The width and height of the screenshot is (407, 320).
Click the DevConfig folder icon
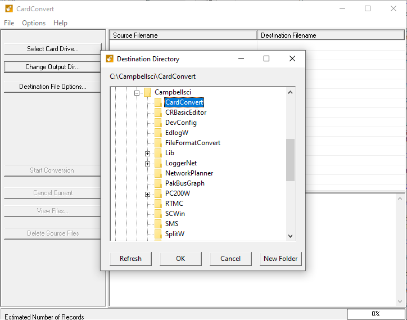(158, 123)
